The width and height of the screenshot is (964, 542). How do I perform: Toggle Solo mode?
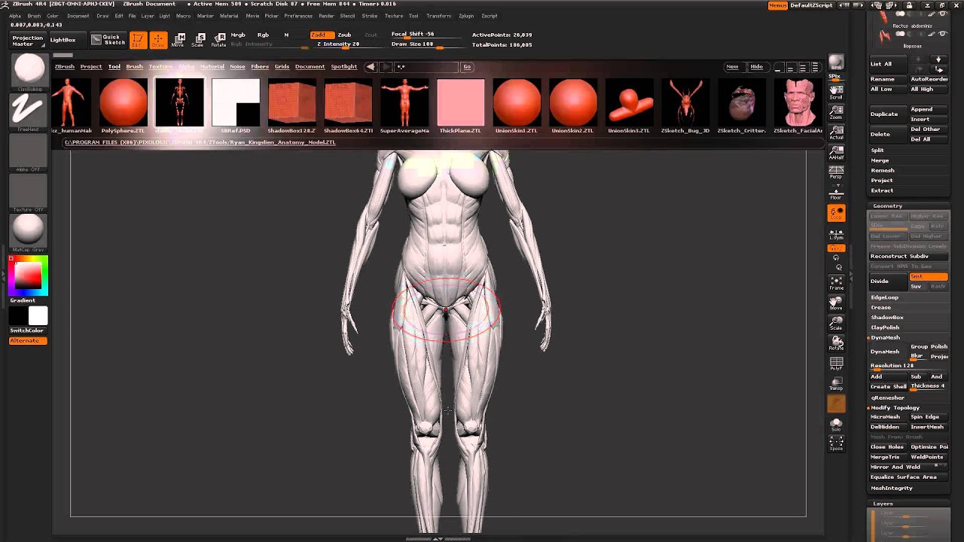(836, 425)
